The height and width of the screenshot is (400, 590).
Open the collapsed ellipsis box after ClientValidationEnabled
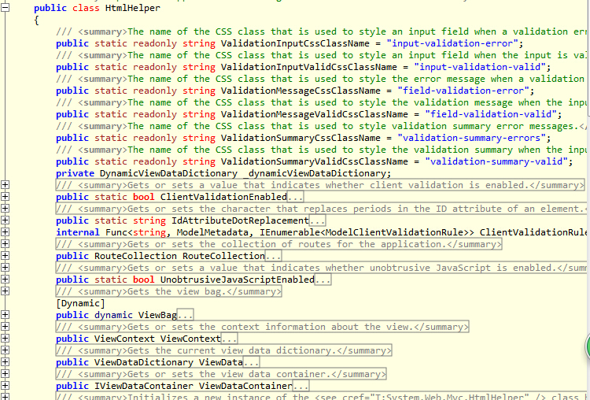point(295,197)
